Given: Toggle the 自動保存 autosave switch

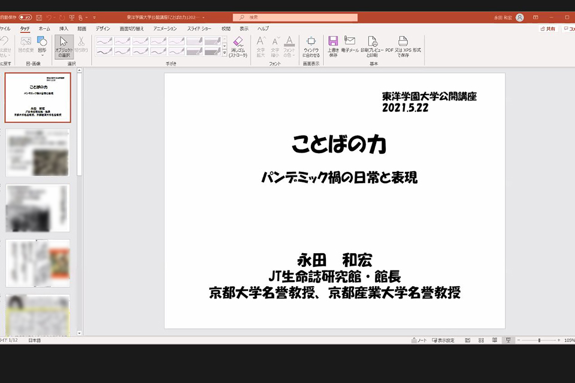Looking at the screenshot, I should coord(25,17).
